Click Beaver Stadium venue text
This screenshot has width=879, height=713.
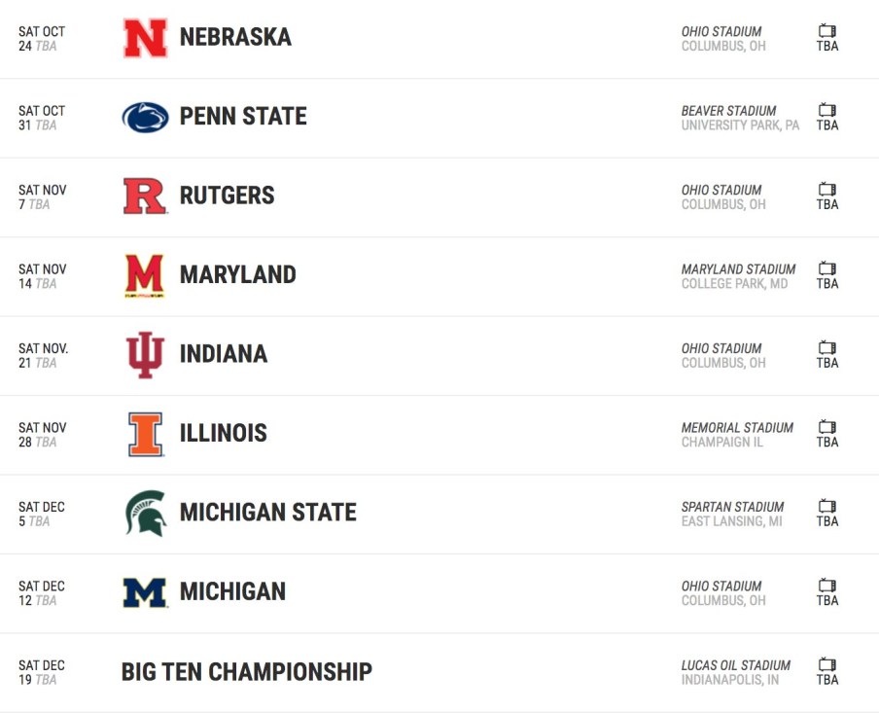coord(728,111)
